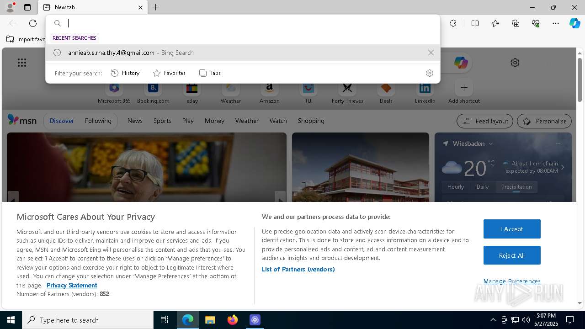This screenshot has width=585, height=329.
Task: Accept cookies with I Accept
Action: tap(512, 229)
